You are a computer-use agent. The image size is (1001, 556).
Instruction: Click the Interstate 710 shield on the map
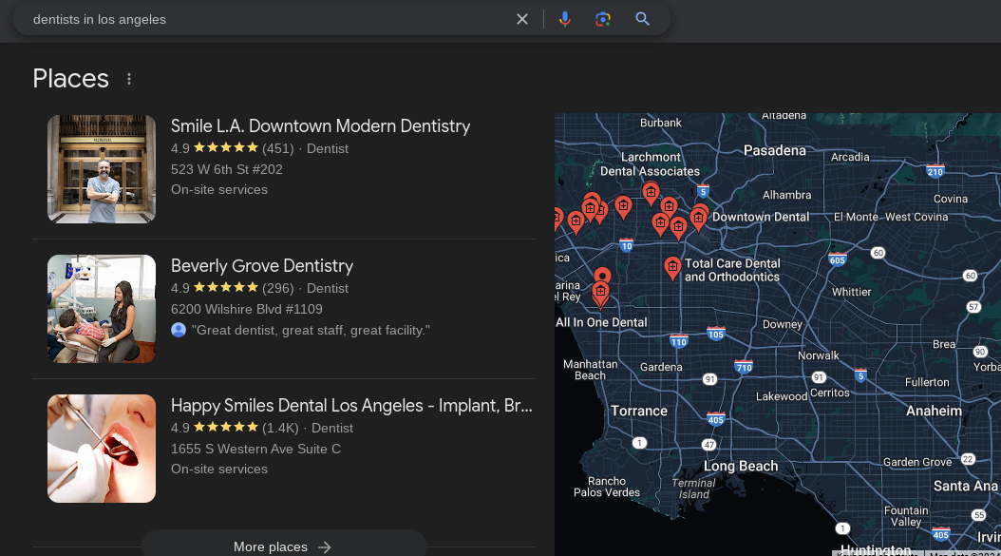coord(744,367)
